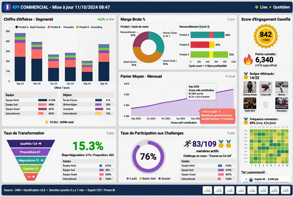Viewport: 294px width, 197px height.
Task: Click Sophie M. avatar in leaderboard
Action: click(x=251, y=180)
